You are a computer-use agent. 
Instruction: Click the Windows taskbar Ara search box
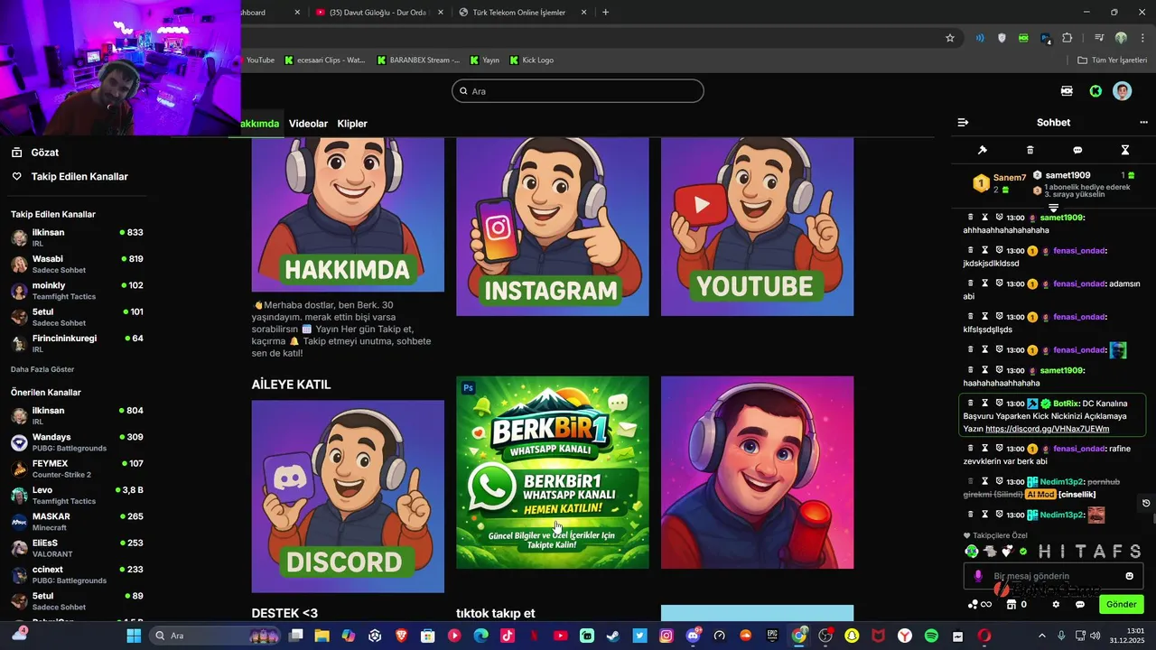[x=217, y=636]
